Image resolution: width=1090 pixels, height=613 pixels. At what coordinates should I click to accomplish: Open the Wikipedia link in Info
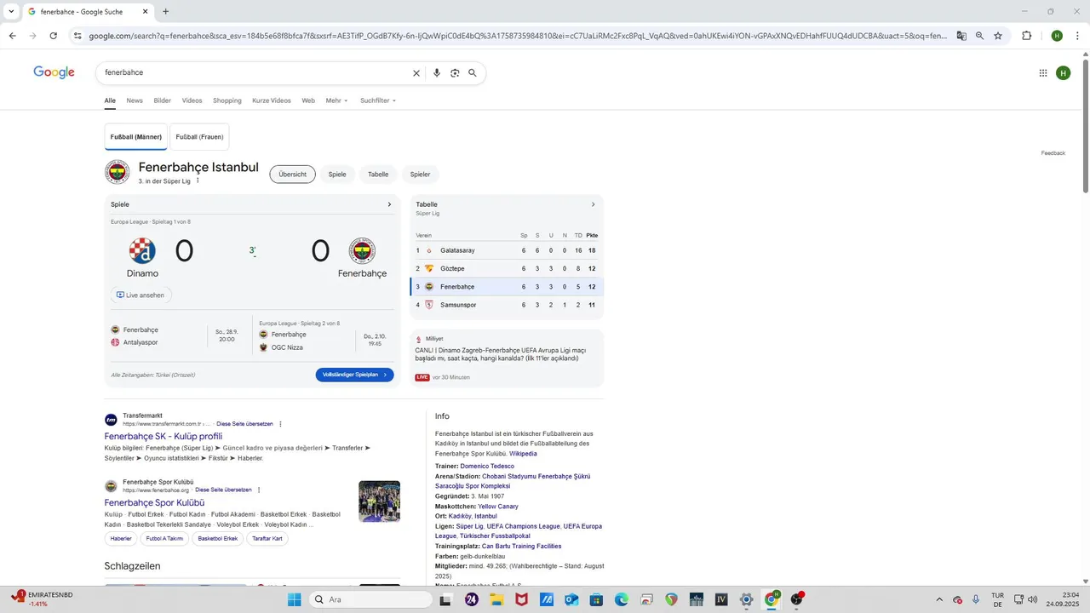523,454
